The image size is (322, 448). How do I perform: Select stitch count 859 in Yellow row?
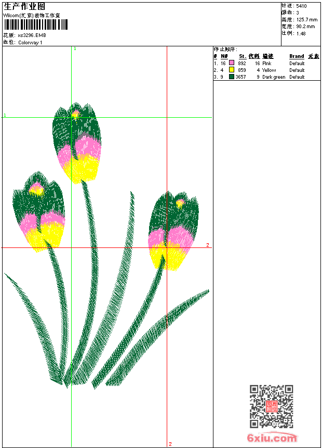click(242, 70)
